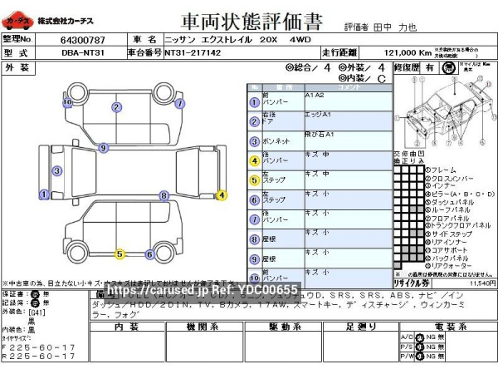Select the 駆動系 column header
498x374 pixels.
click(x=283, y=327)
